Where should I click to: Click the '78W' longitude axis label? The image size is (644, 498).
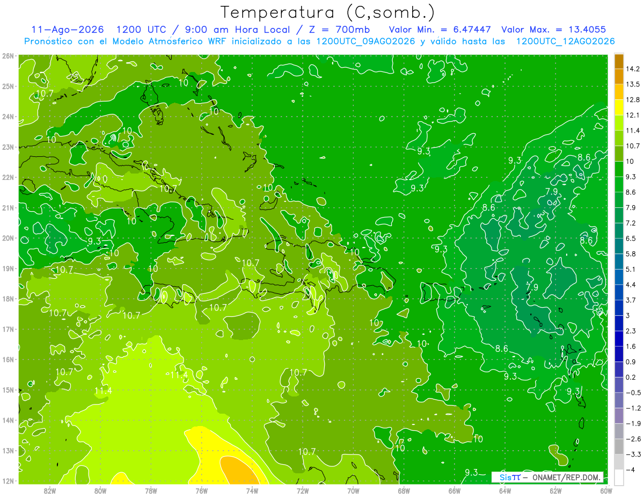(151, 491)
